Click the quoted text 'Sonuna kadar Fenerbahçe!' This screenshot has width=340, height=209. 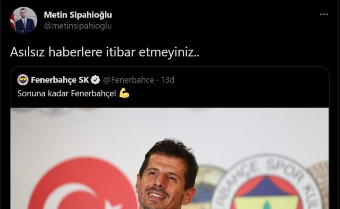67,94
